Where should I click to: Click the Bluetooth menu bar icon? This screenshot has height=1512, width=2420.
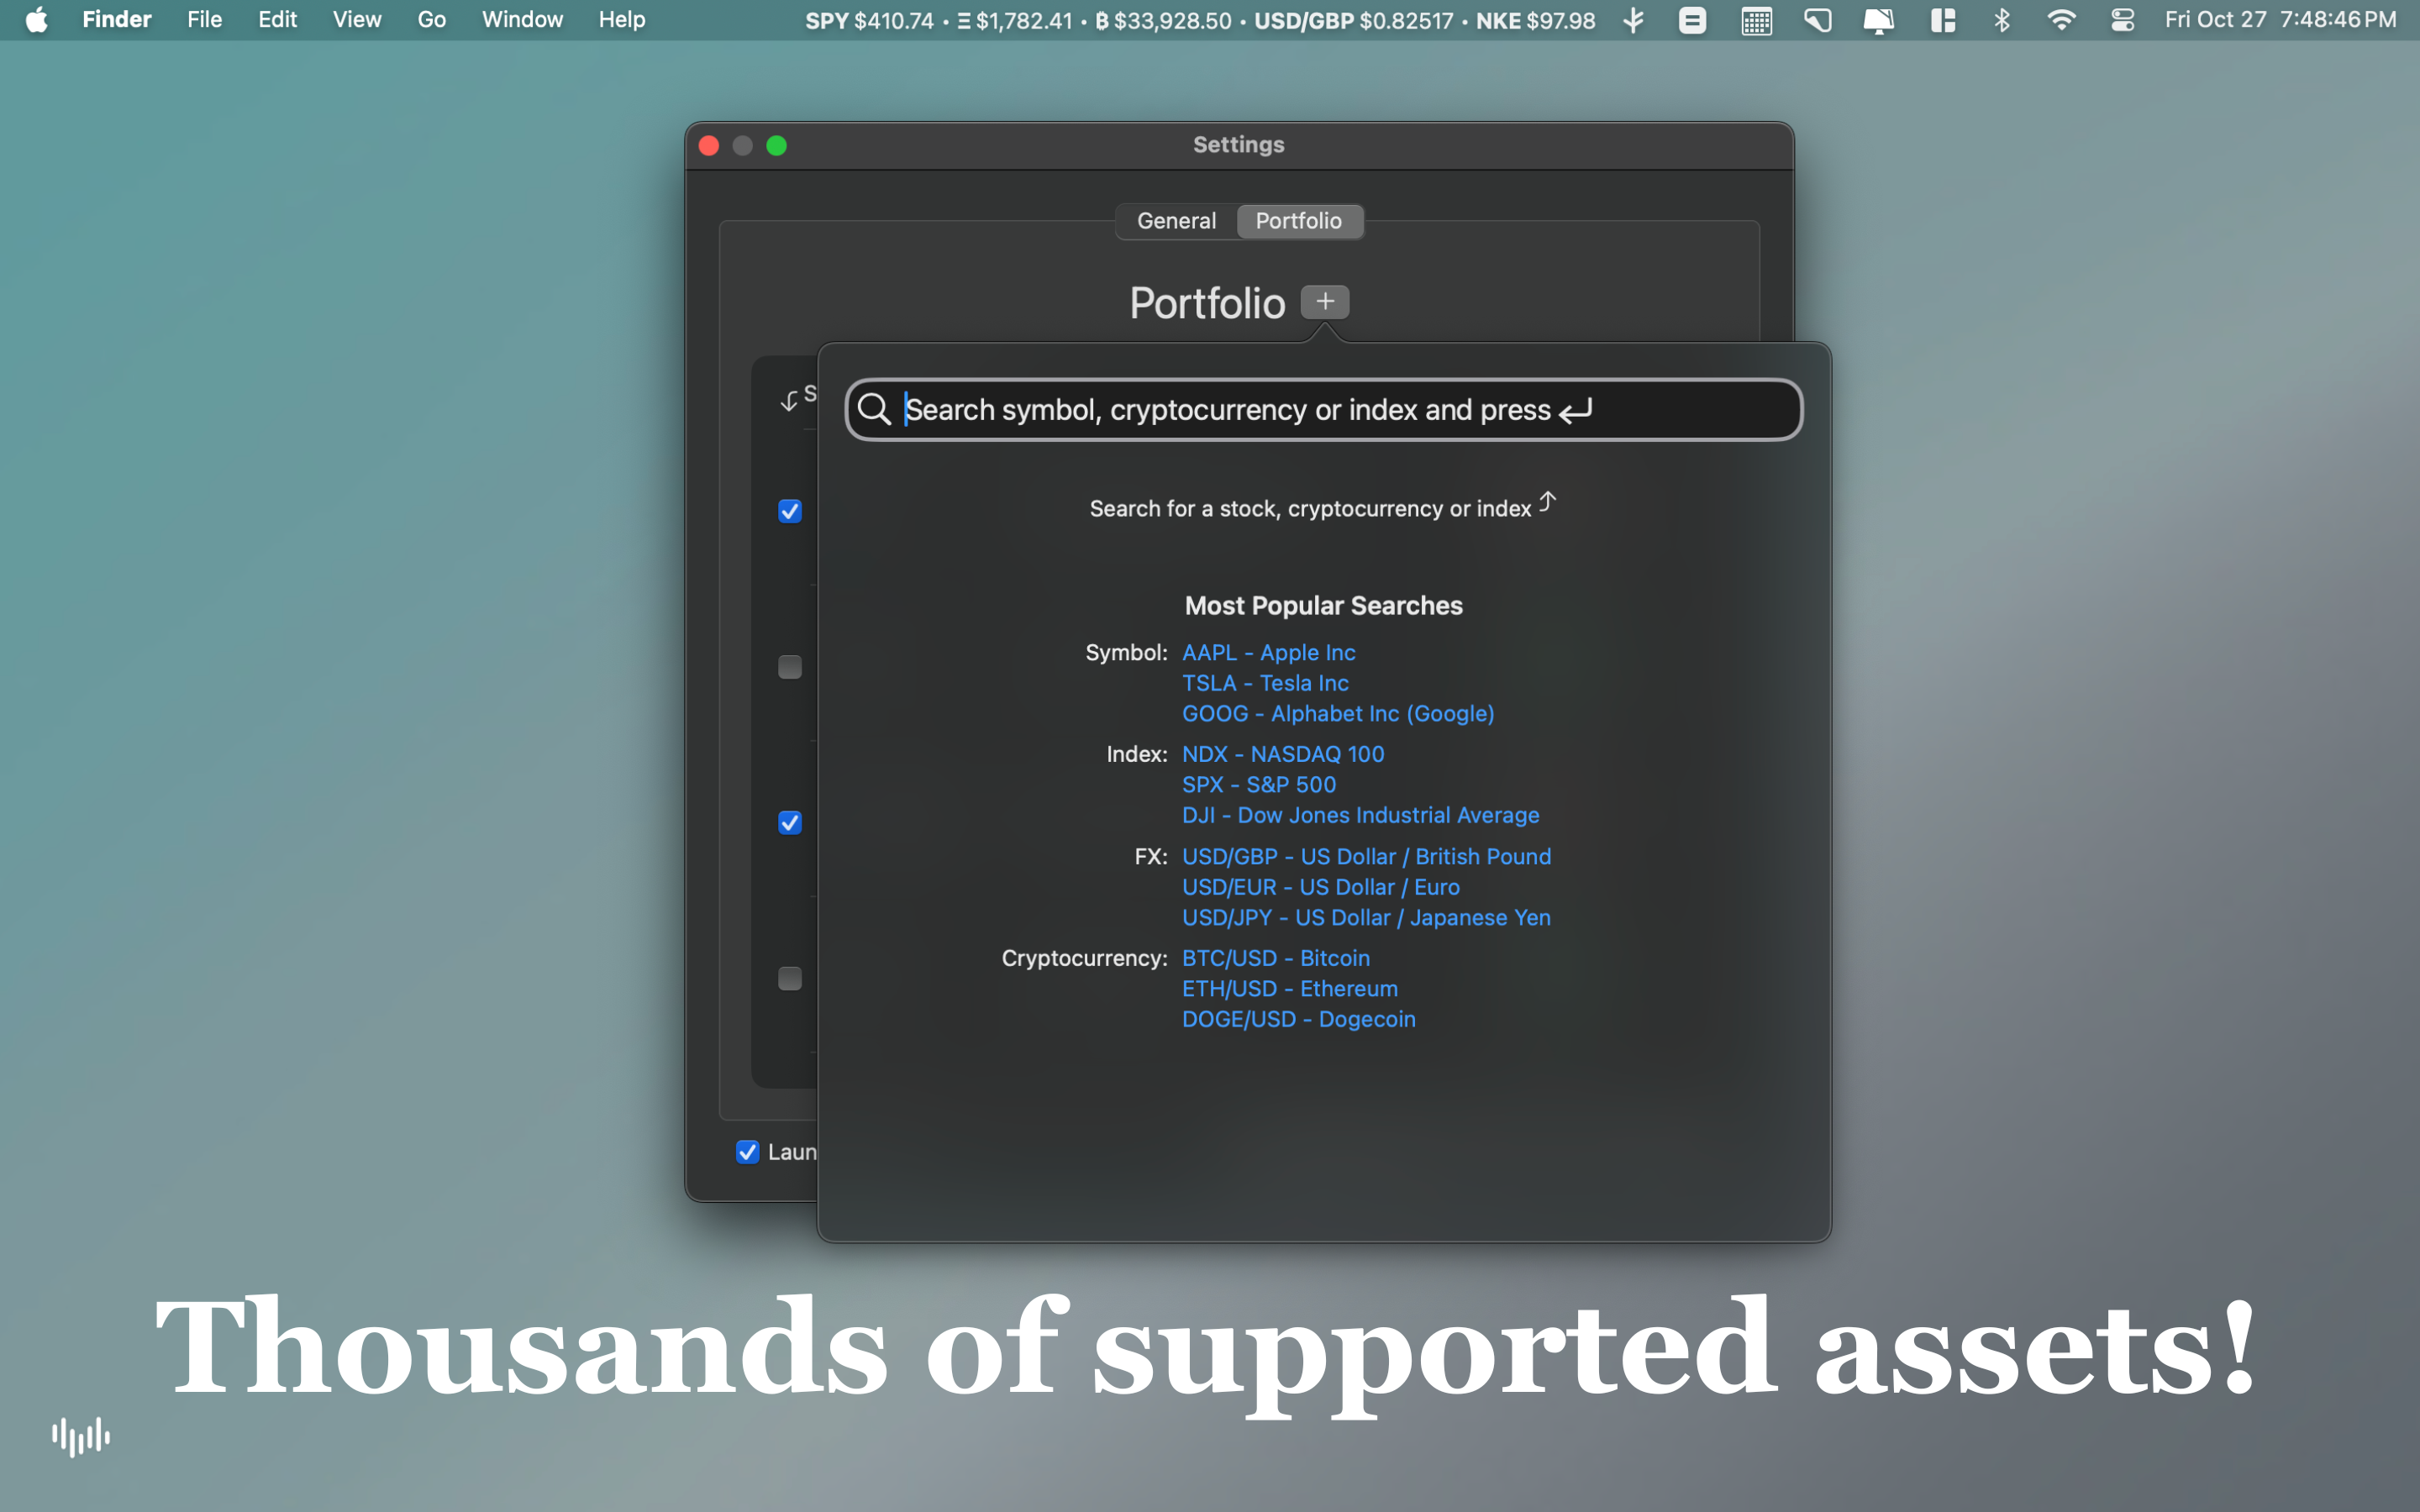pyautogui.click(x=2001, y=20)
